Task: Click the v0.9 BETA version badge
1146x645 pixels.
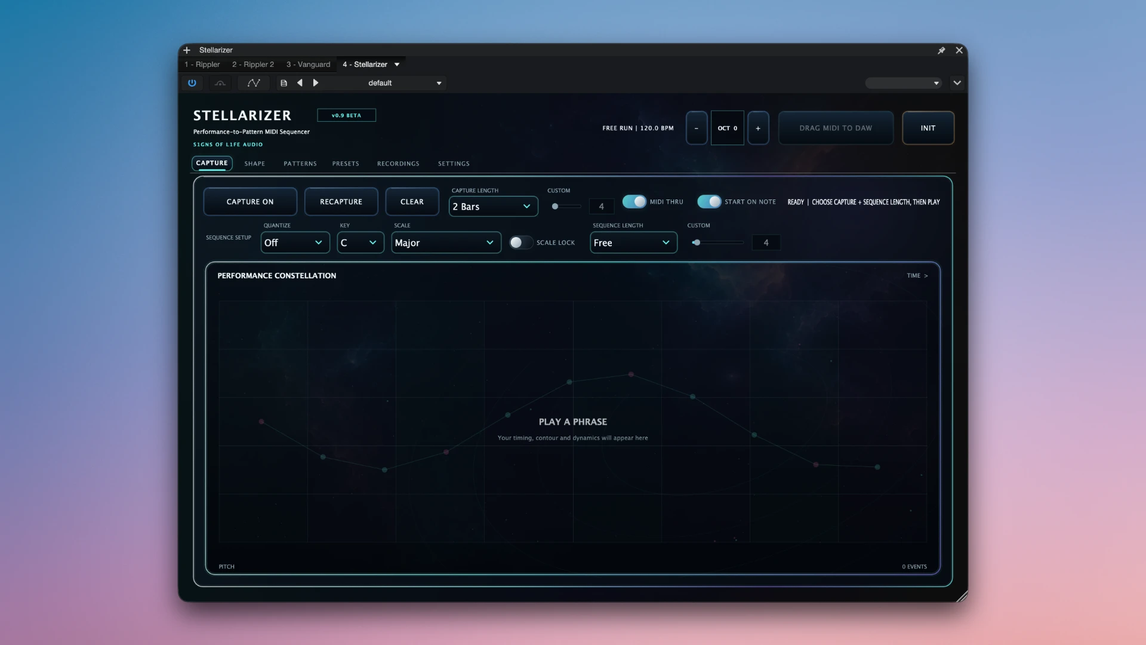Action: coord(346,115)
